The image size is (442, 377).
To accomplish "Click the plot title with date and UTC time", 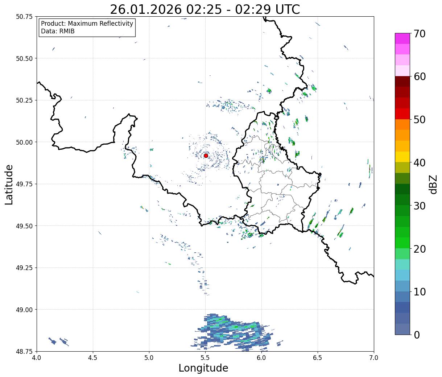I will (205, 9).
